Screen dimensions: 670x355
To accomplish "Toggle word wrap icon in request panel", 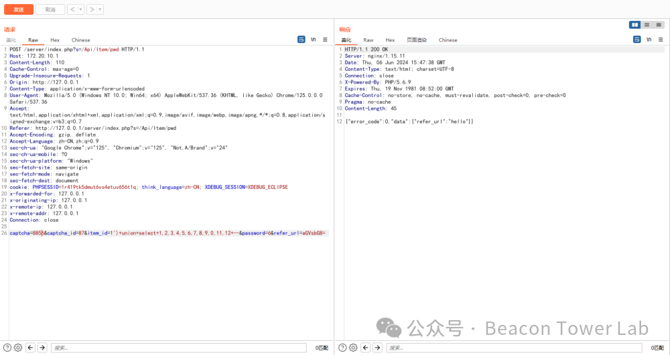I will pyautogui.click(x=301, y=40).
